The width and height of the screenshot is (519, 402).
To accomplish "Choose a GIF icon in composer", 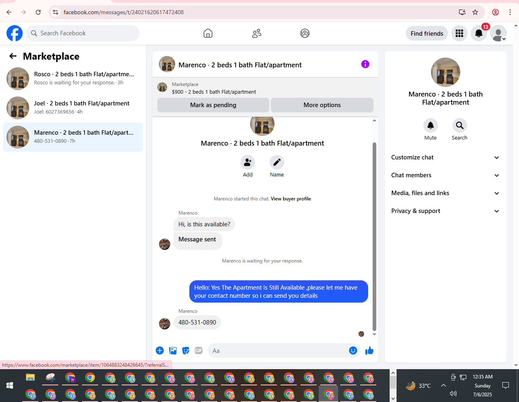I will (199, 350).
